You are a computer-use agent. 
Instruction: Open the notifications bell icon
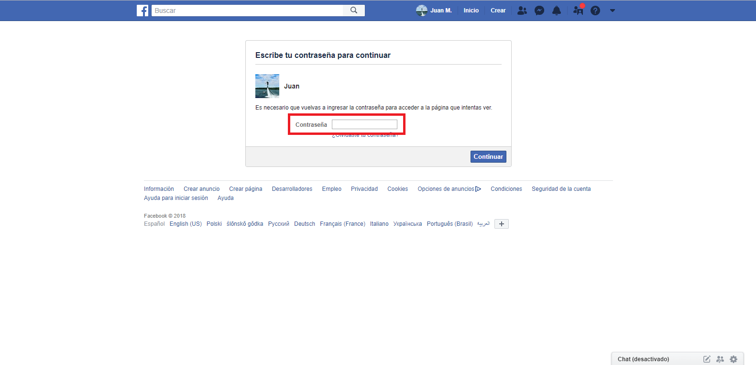557,11
